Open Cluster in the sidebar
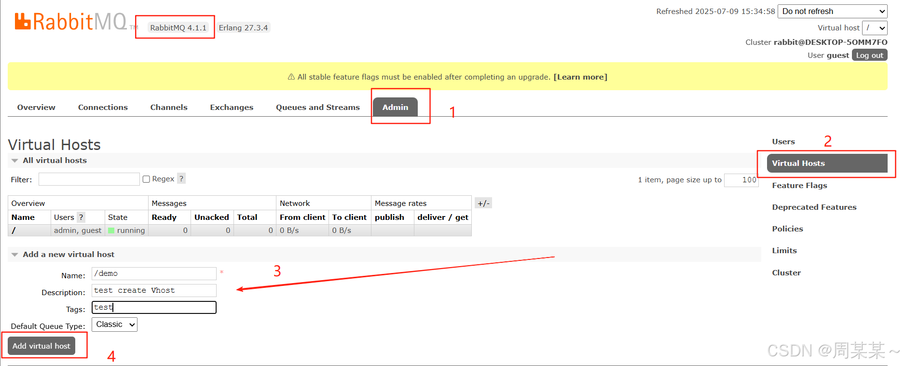Image resolution: width=905 pixels, height=366 pixels. coord(786,272)
